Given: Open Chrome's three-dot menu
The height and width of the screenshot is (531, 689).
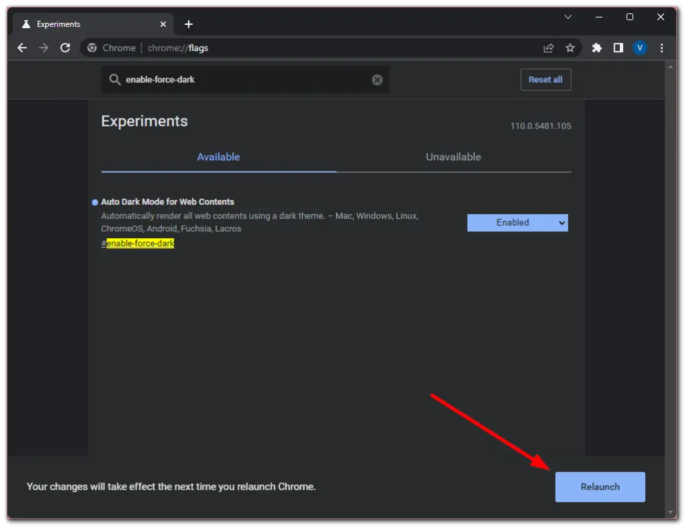Looking at the screenshot, I should pos(661,48).
